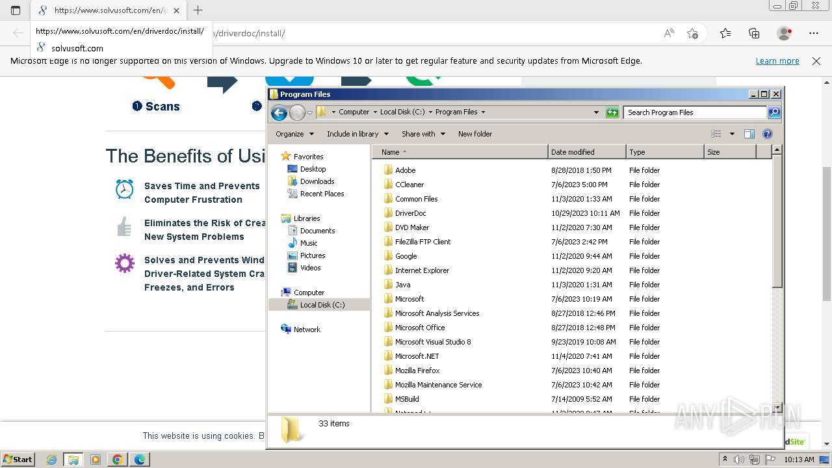The width and height of the screenshot is (832, 468).
Task: Add this page to Edge favorites
Action: (692, 33)
